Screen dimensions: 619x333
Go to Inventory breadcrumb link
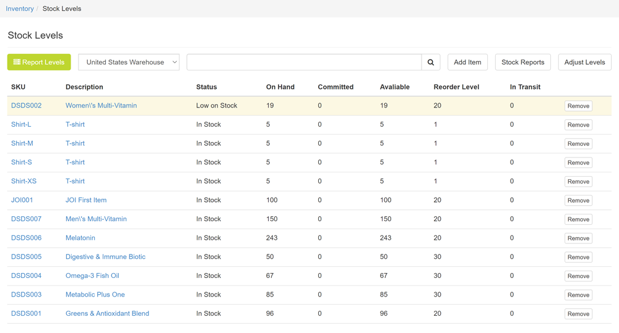[x=20, y=9]
